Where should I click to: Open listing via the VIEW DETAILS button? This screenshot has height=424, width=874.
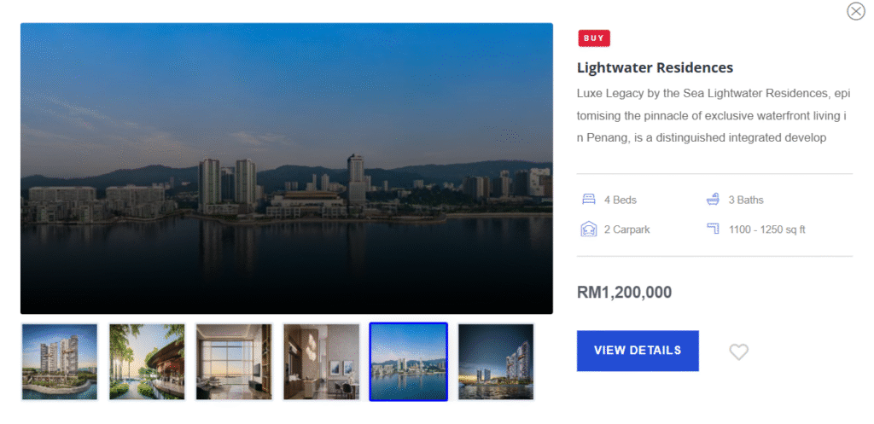click(638, 351)
